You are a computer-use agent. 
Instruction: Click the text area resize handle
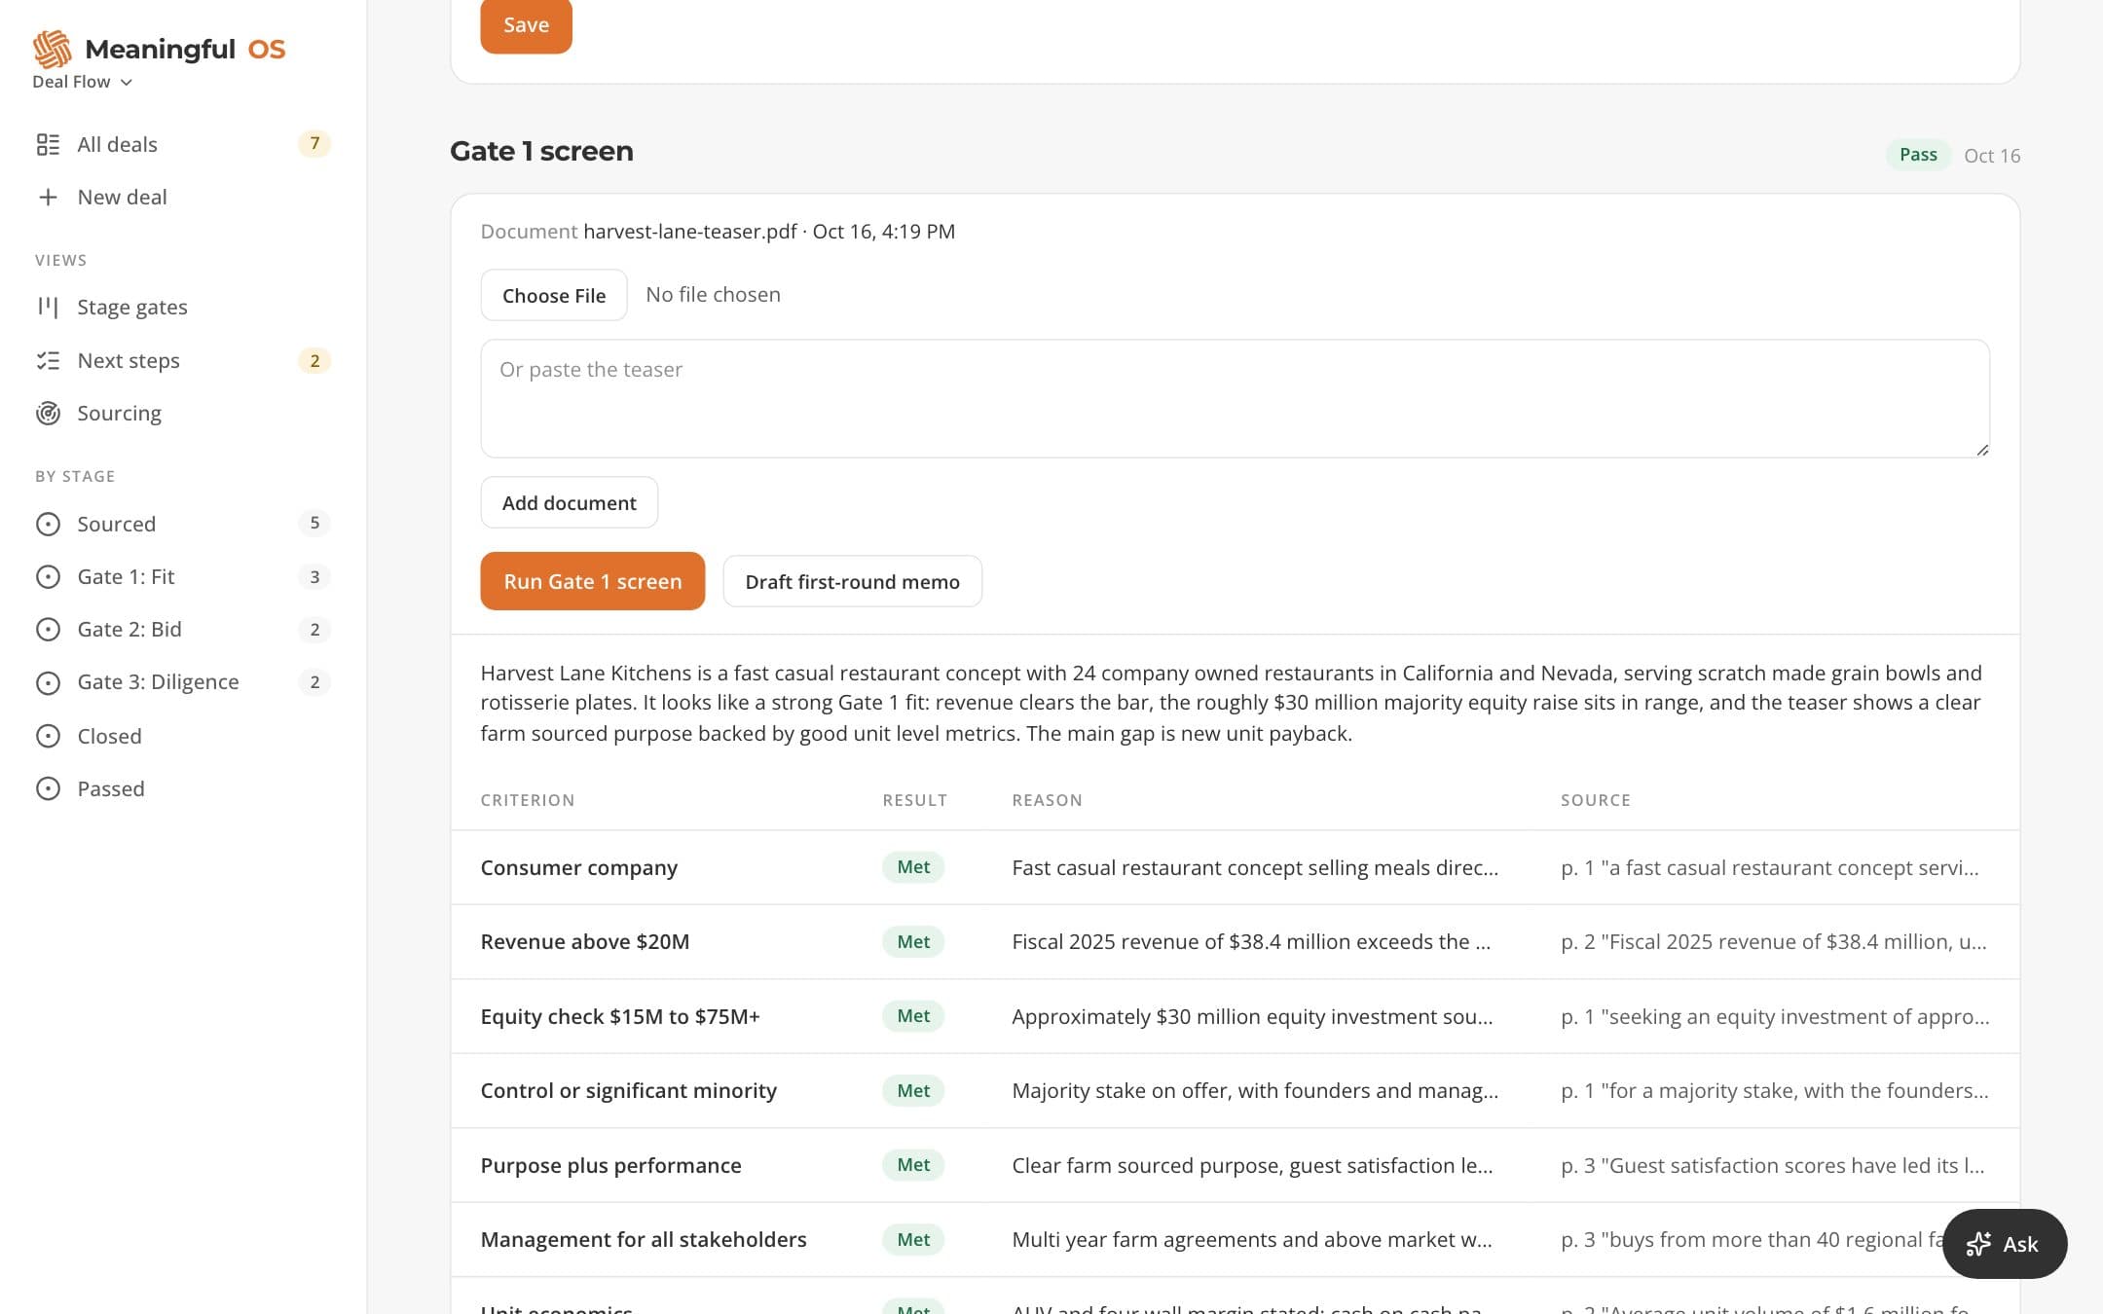click(x=1982, y=450)
